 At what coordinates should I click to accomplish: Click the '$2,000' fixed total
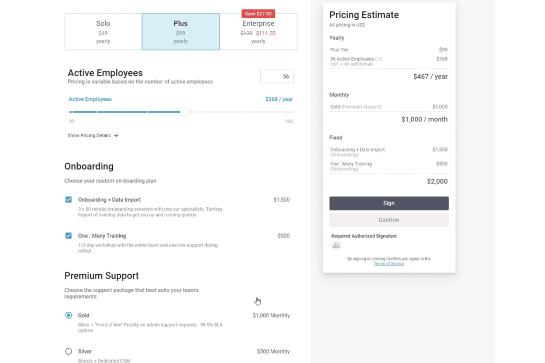pos(437,181)
